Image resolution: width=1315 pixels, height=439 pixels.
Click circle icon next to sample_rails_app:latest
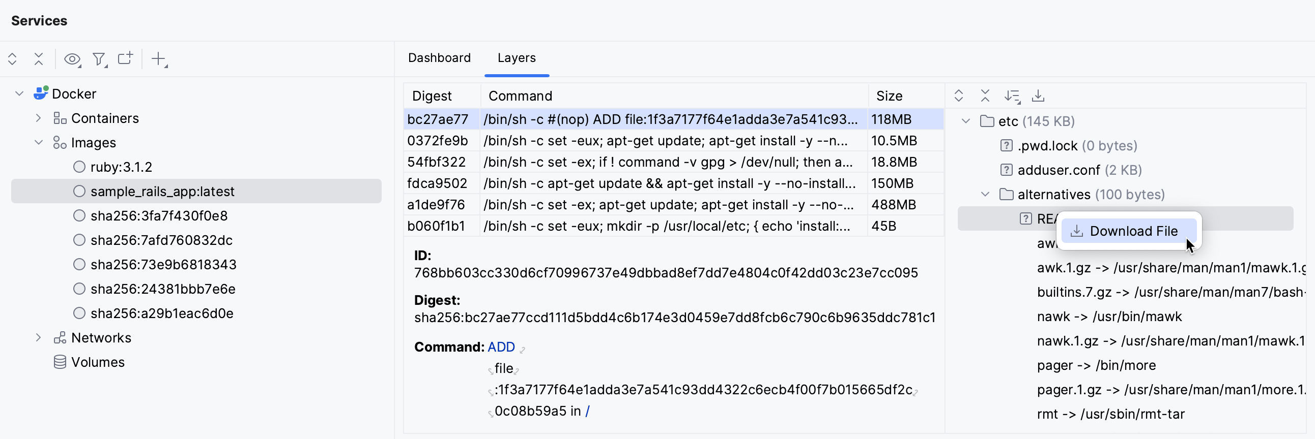79,191
